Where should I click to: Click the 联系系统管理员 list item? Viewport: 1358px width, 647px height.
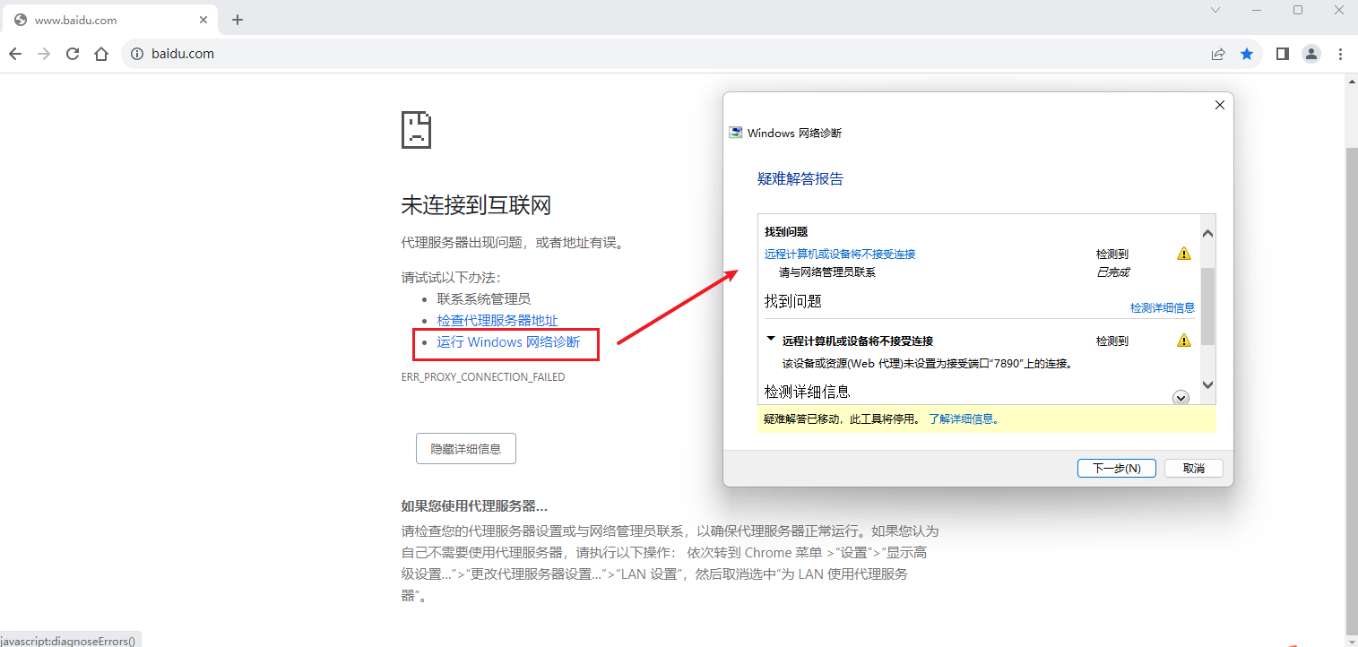[484, 298]
